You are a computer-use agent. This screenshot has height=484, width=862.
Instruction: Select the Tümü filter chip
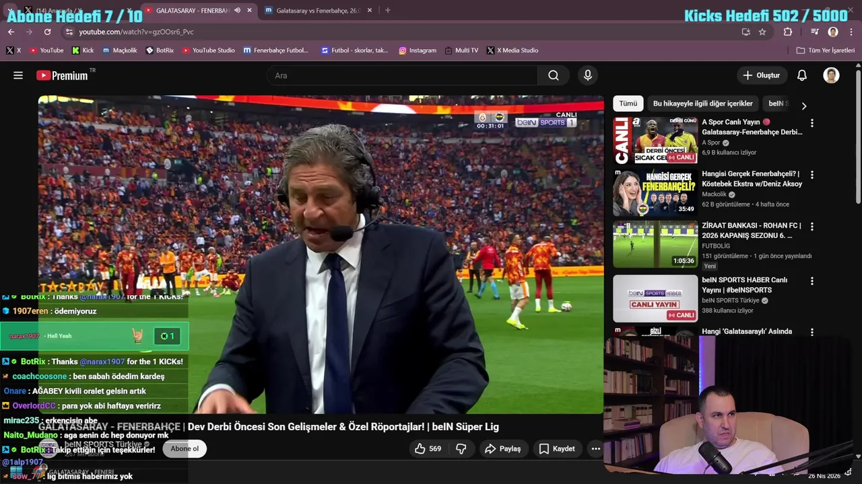click(628, 104)
